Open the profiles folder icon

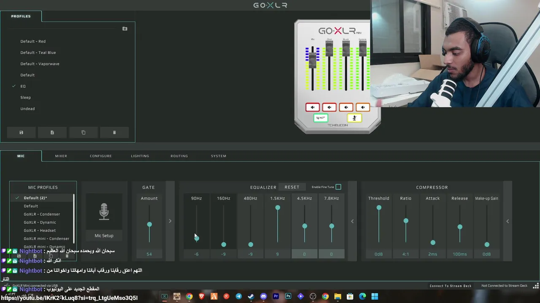124,29
